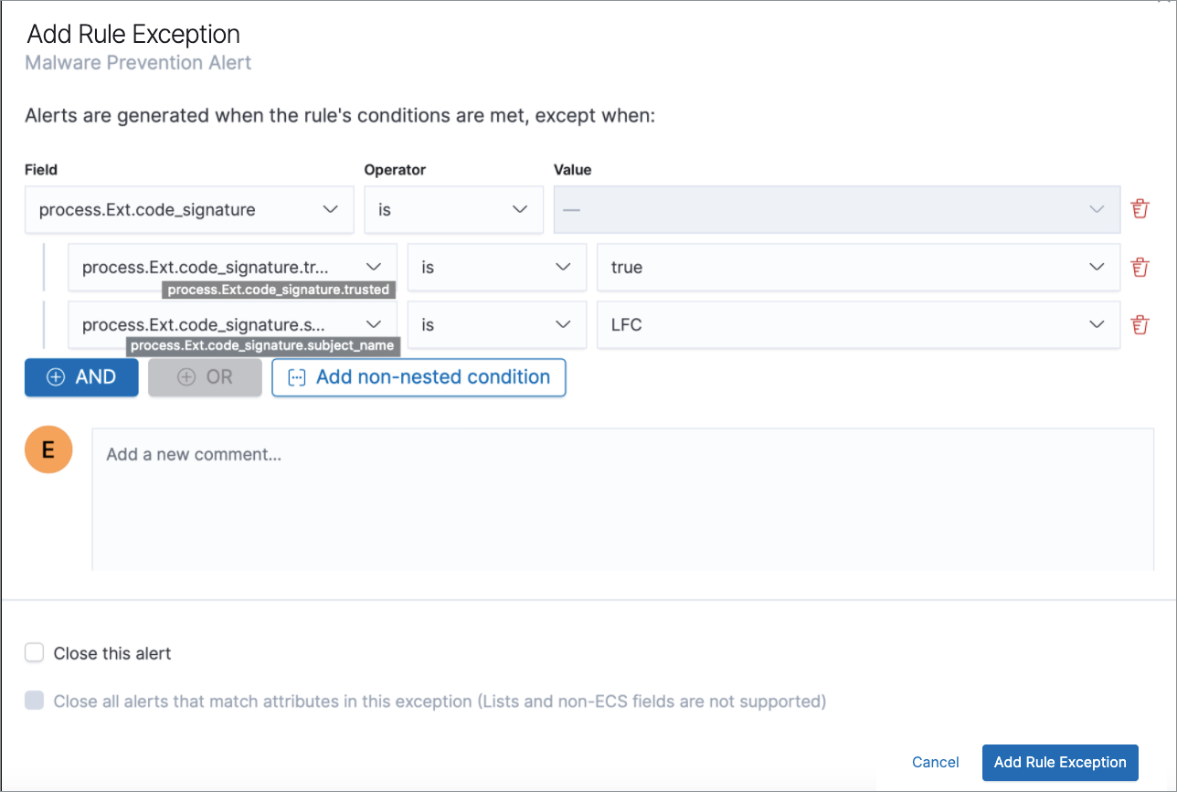This screenshot has width=1177, height=792.
Task: Click the Cancel link
Action: 935,762
